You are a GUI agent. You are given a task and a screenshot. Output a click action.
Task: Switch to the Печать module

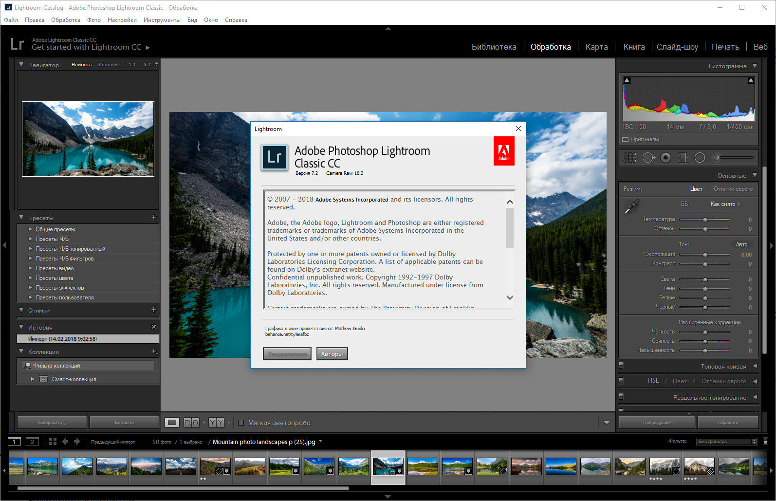pyautogui.click(x=725, y=47)
